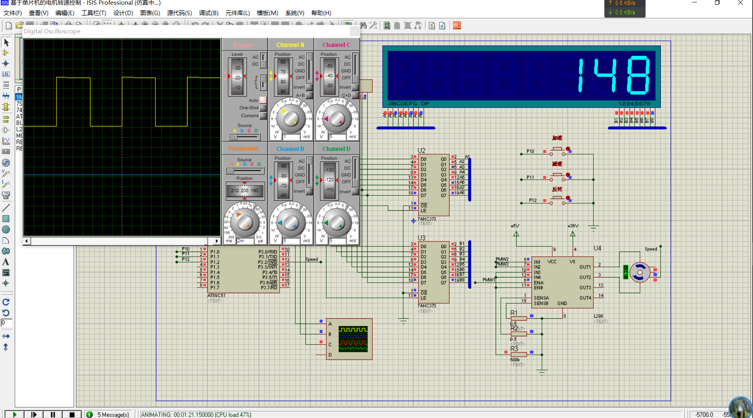
Task: Open the Bill of Materials icon
Action: click(x=432, y=26)
